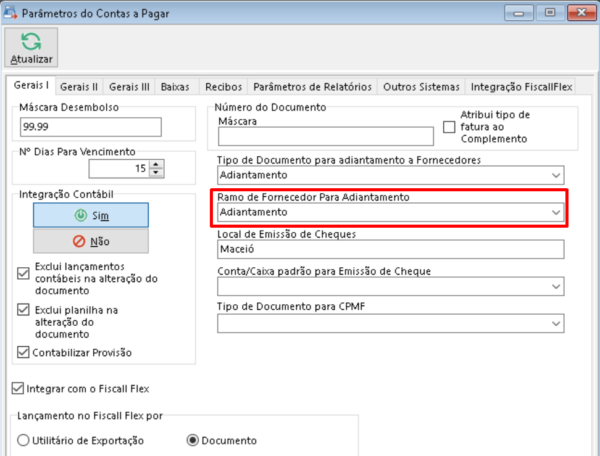Switch to Outros Sistemas tab
600x456 pixels.
[422, 87]
